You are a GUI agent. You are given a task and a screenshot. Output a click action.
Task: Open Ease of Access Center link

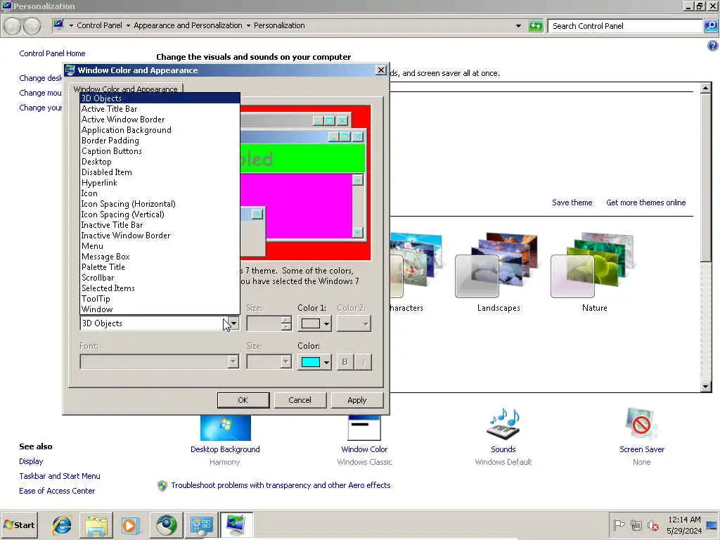(x=57, y=491)
